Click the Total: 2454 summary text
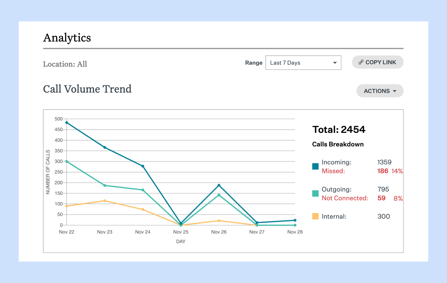The width and height of the screenshot is (447, 283). pyautogui.click(x=339, y=129)
